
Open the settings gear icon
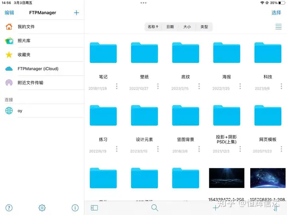pyautogui.click(x=42, y=208)
